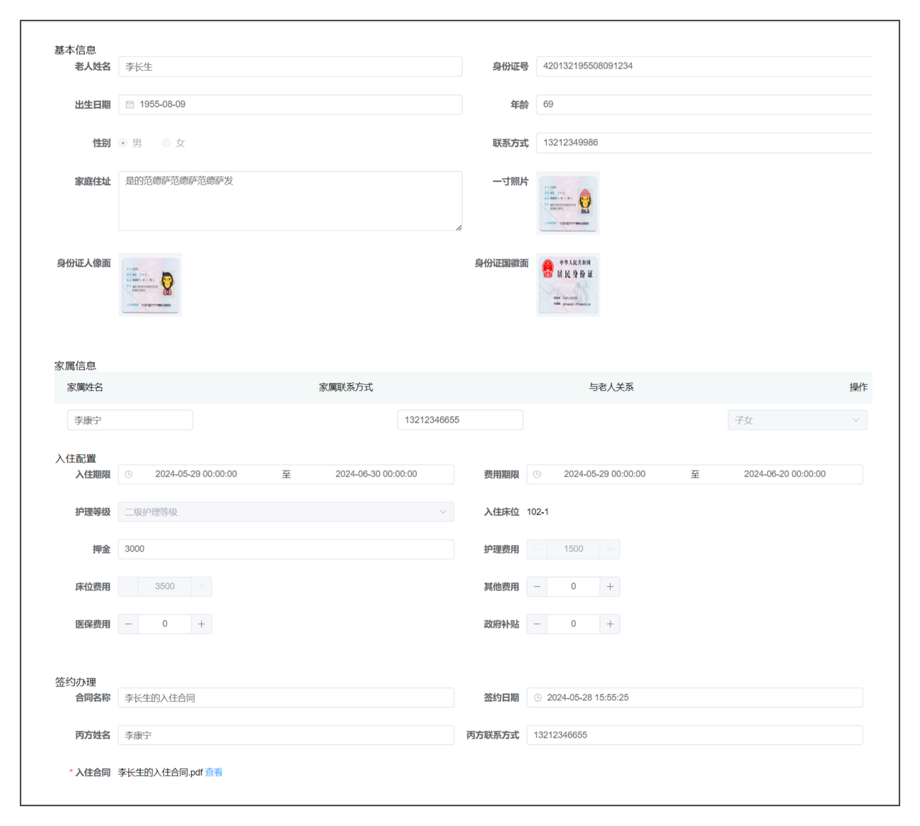Click the 家属联系方式 field 13212346655 in table
The height and width of the screenshot is (826, 920).
pyautogui.click(x=460, y=420)
